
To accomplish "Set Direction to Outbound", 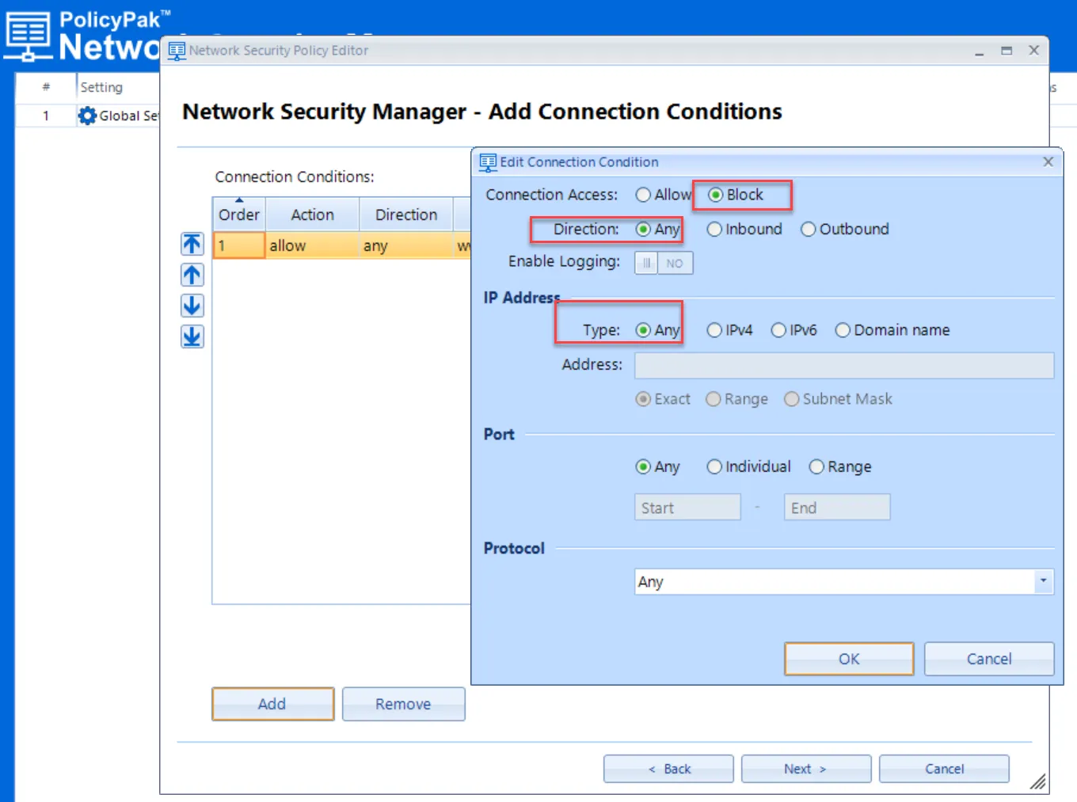I will (845, 230).
